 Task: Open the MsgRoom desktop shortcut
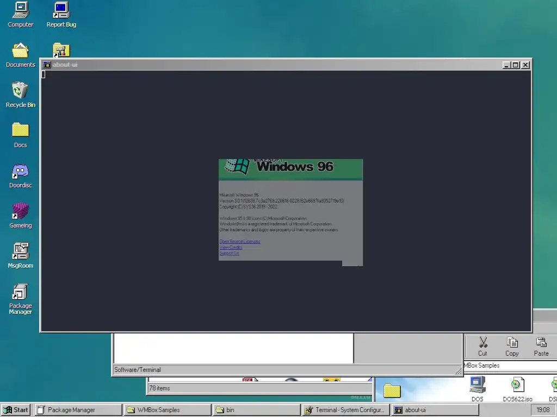21,255
